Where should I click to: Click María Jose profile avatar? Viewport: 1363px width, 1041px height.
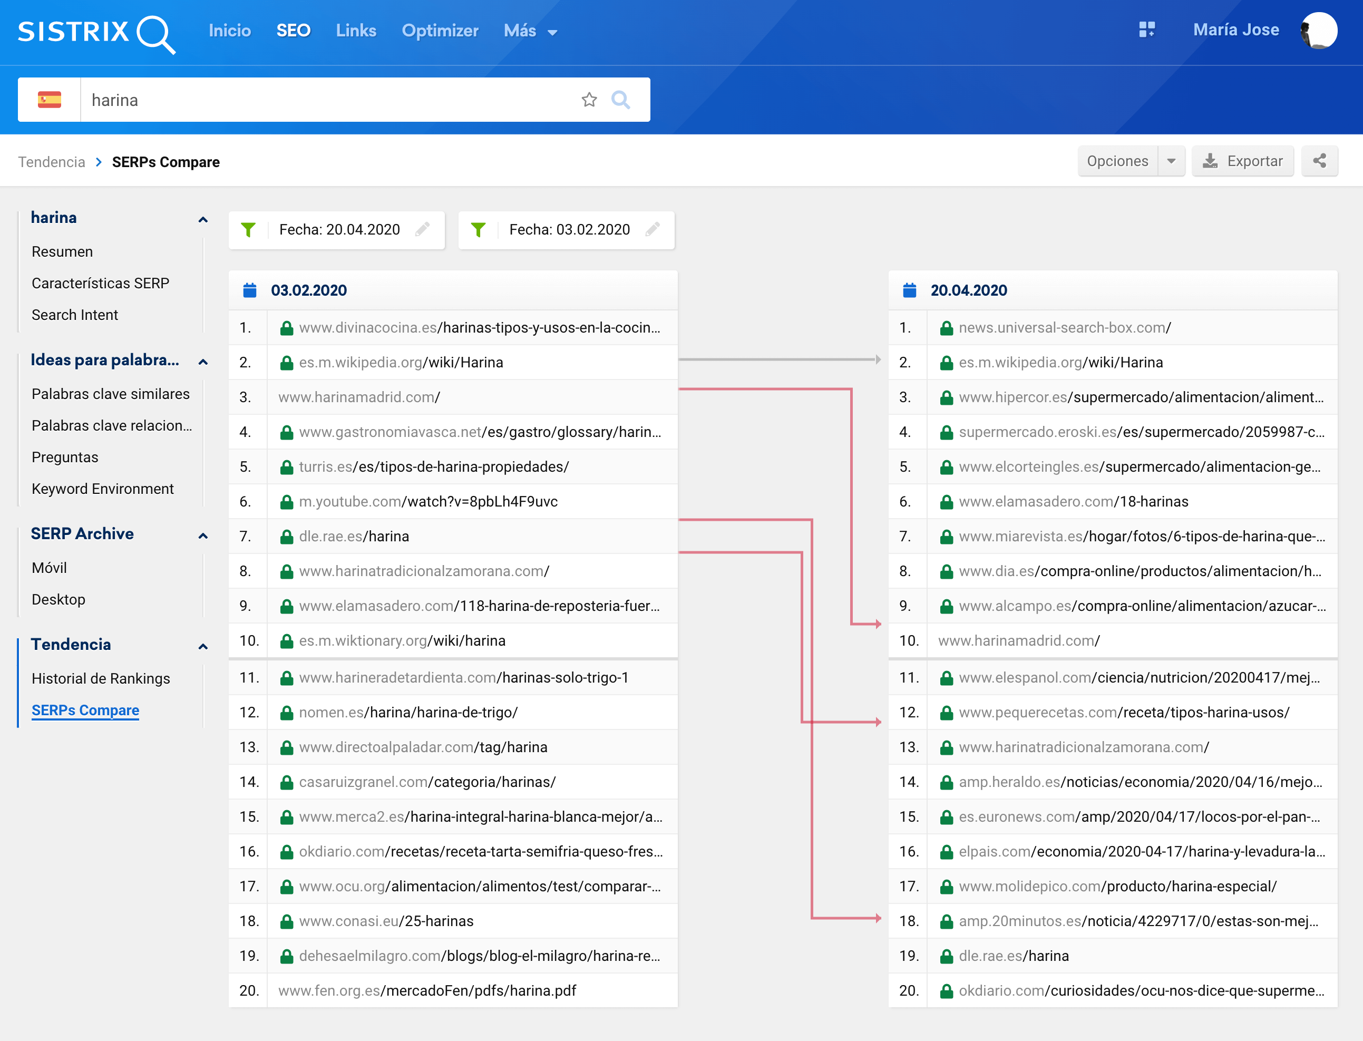(1319, 30)
